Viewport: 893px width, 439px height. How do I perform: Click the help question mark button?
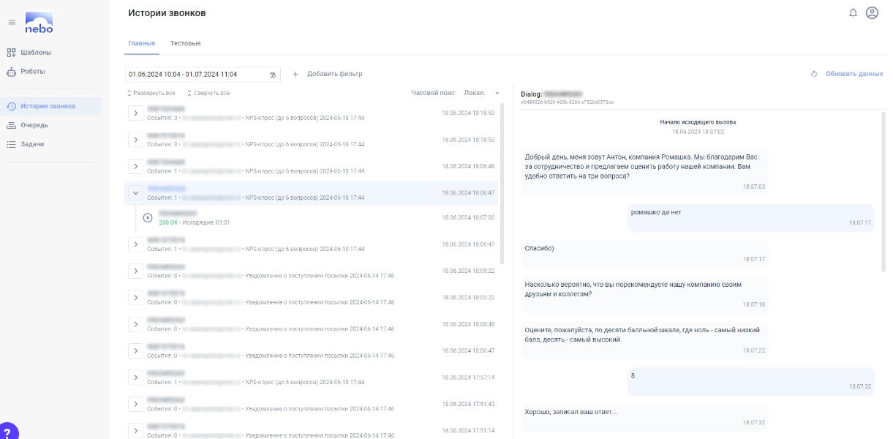pyautogui.click(x=7, y=432)
